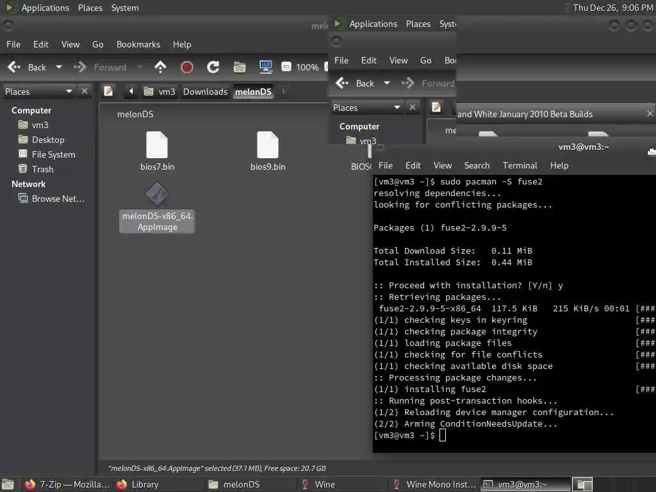Open the Go menu in melonDS window
656x492 pixels.
(97, 44)
